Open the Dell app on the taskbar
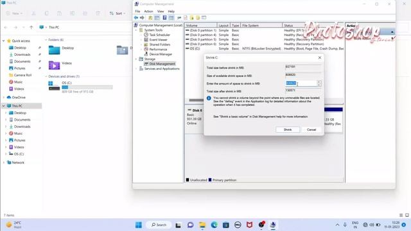 point(238,225)
